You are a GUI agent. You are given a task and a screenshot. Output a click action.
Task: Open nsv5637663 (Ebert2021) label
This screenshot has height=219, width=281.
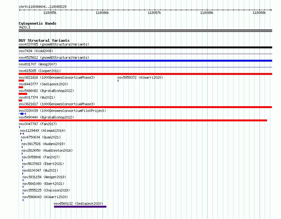click(x=43, y=164)
